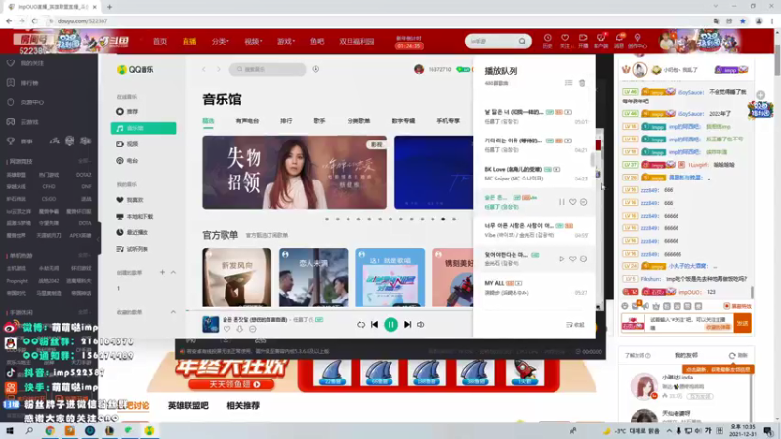Open 视频 in the QQ音乐 sidebar
The width and height of the screenshot is (781, 439).
pyautogui.click(x=128, y=144)
